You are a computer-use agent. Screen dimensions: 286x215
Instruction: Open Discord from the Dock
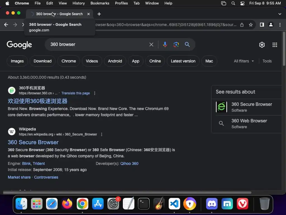(x=212, y=204)
